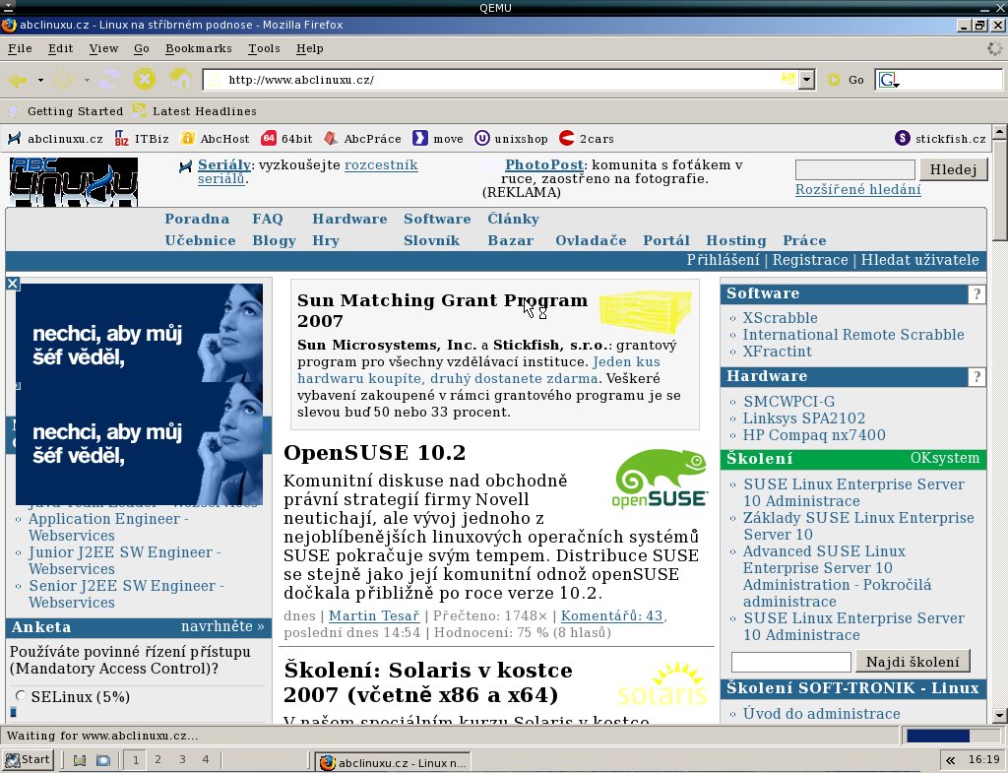Click the navrhněte » poll link
The width and height of the screenshot is (1008, 773).
click(222, 626)
